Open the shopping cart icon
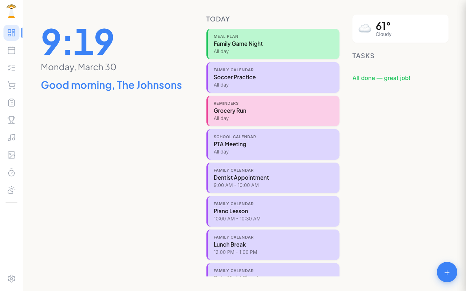This screenshot has height=291, width=466. (x=11, y=85)
